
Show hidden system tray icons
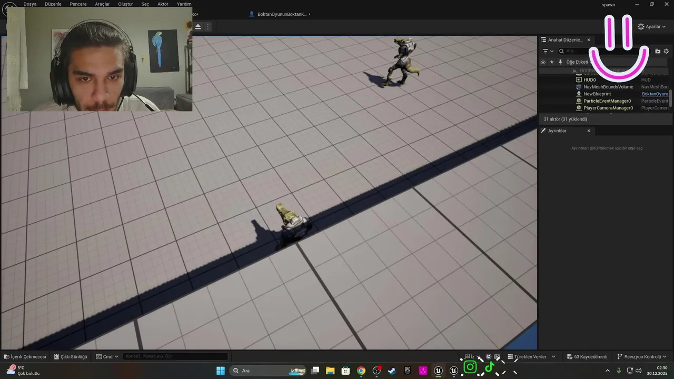click(607, 371)
